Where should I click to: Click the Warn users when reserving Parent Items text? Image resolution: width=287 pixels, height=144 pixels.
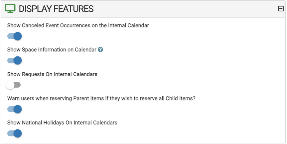(101, 98)
